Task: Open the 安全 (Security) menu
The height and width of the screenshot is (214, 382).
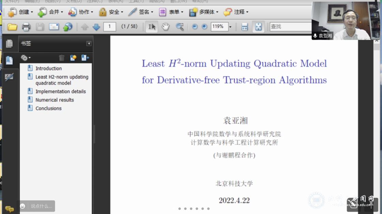Action: [111, 12]
